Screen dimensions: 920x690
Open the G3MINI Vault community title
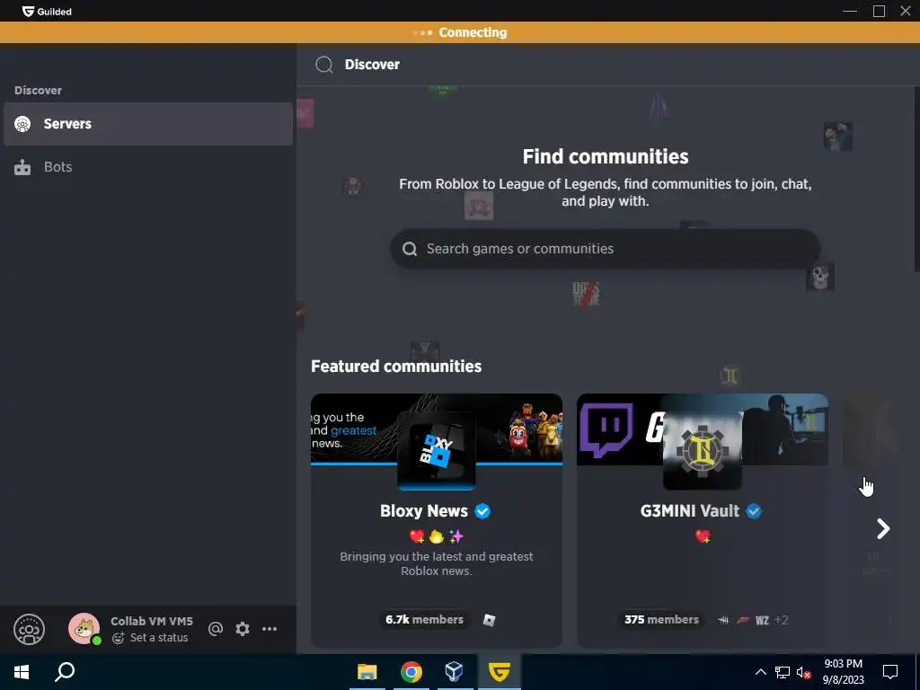pyautogui.click(x=689, y=511)
